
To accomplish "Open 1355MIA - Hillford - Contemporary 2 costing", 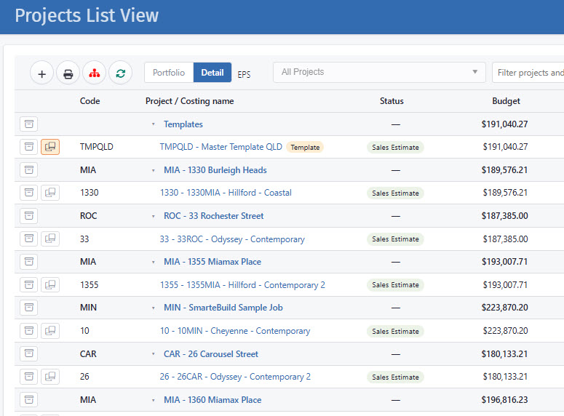I will 242,285.
